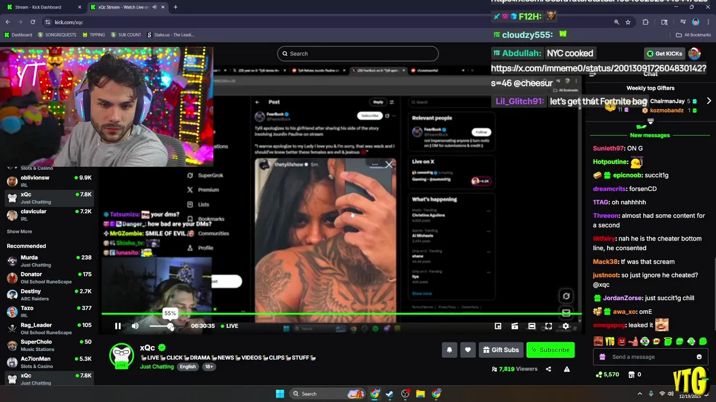The height and width of the screenshot is (402, 716).
Task: Toggle theater mode in player controls
Action: [532, 326]
